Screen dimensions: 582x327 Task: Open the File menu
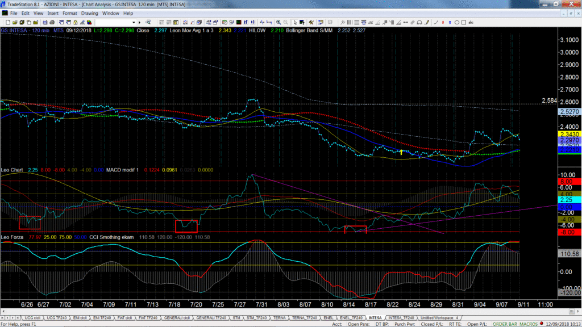coord(14,14)
